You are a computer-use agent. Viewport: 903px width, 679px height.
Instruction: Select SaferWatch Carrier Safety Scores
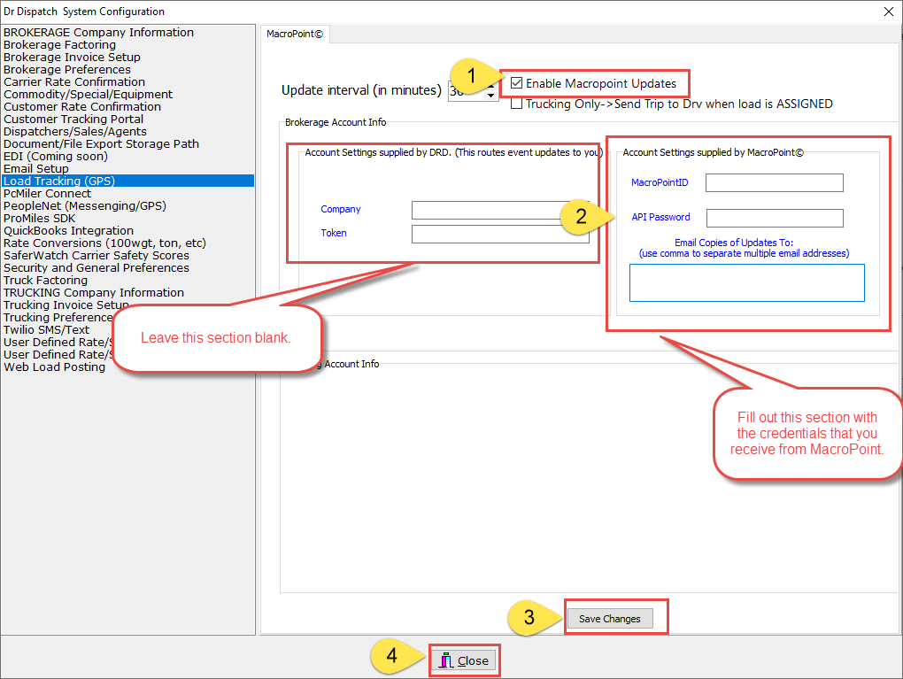point(96,255)
